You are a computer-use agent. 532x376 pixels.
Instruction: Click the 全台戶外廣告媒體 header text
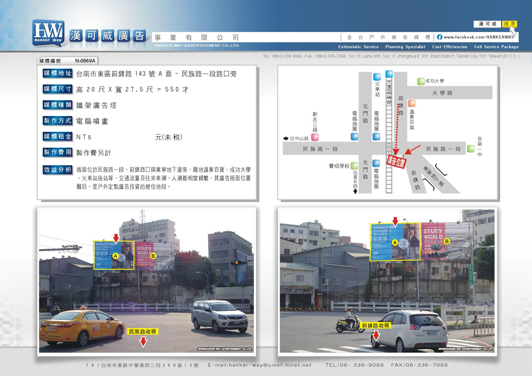388,37
